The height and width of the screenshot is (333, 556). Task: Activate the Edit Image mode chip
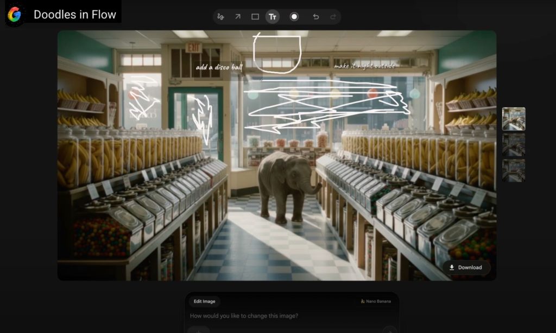(205, 302)
